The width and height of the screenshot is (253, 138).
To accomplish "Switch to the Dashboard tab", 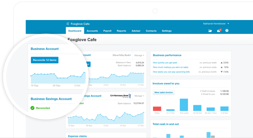I will point(75,31).
